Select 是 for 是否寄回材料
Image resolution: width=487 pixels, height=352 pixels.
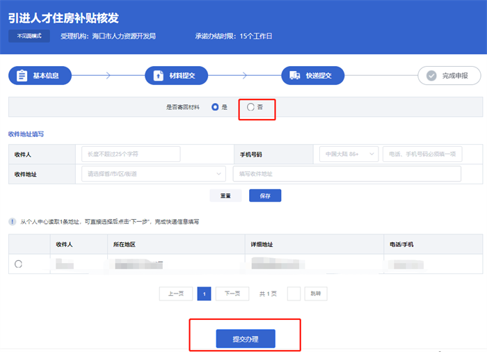pyautogui.click(x=215, y=107)
